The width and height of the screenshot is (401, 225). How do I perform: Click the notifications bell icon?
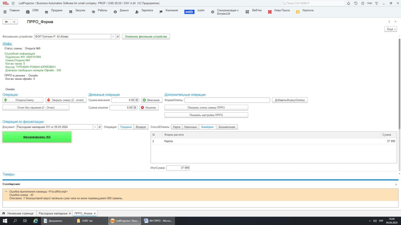tap(348, 3)
